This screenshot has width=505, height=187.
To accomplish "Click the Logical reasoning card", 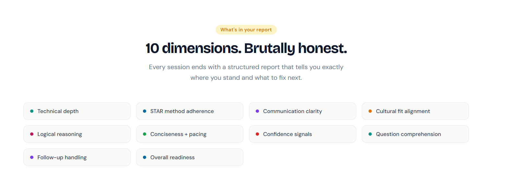I will (77, 134).
